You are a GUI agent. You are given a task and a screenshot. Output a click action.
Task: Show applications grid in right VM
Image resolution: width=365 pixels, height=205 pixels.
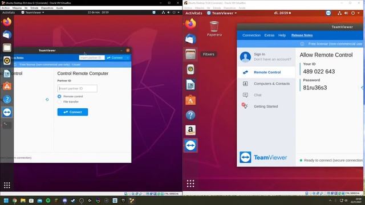click(x=190, y=183)
